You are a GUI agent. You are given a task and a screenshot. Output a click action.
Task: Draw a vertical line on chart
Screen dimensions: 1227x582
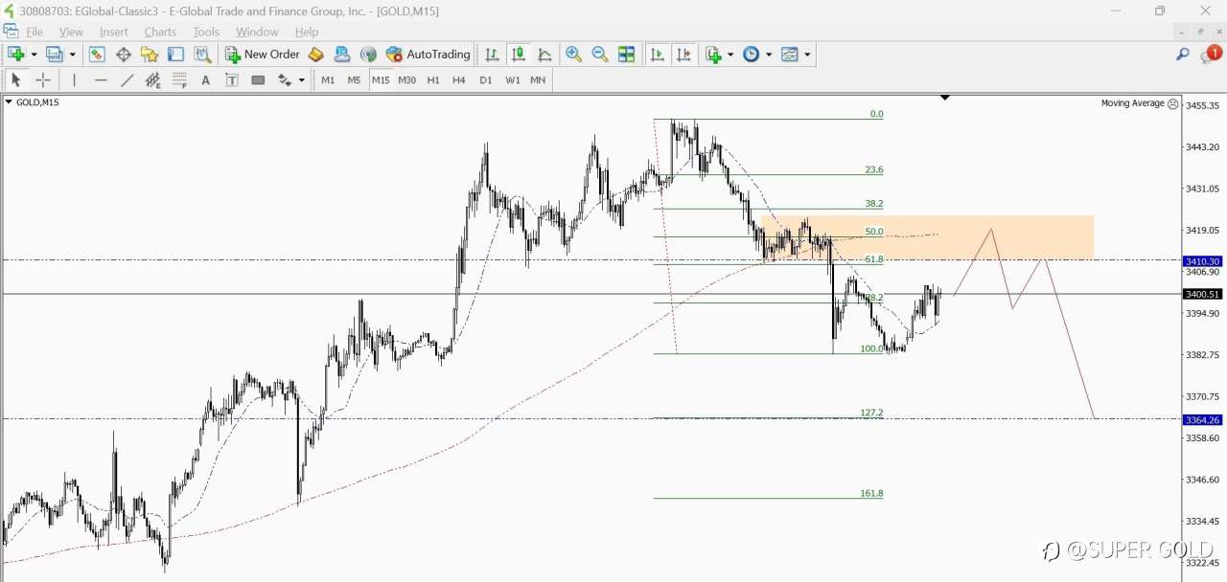[x=74, y=80]
